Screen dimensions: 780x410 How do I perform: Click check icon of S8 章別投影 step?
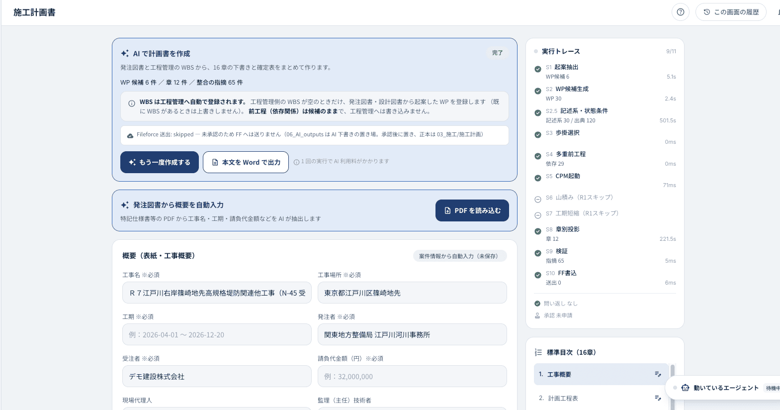(x=538, y=231)
